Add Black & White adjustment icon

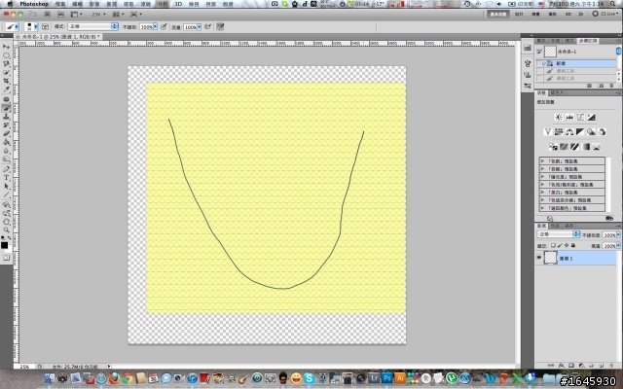click(x=580, y=132)
